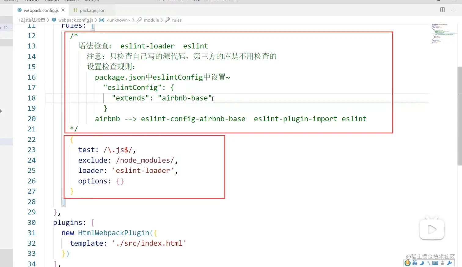Open the rules breadcrumb symbol list
The height and width of the screenshot is (267, 462).
tap(173, 20)
